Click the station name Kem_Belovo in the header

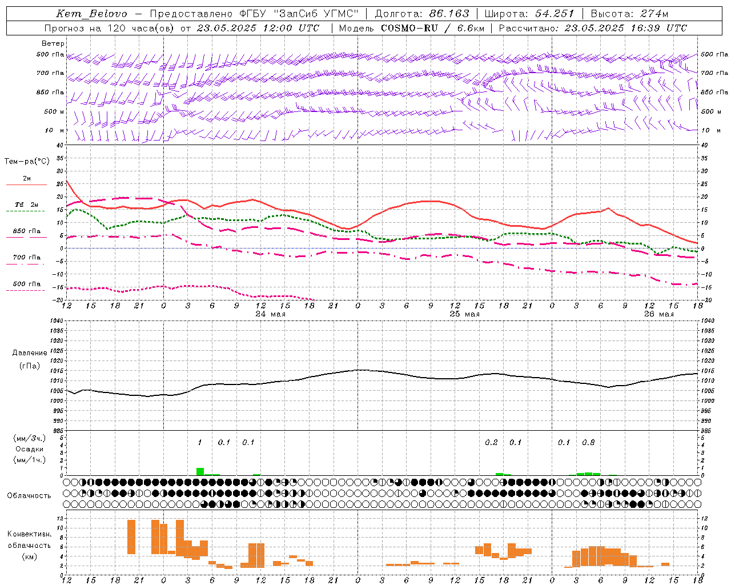tap(91, 14)
